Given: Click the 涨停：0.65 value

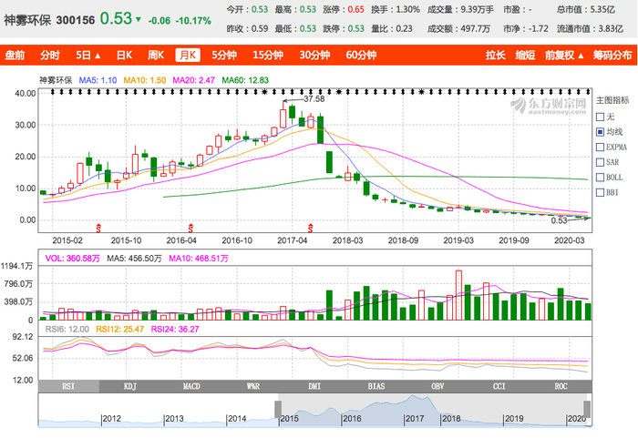Looking at the screenshot, I should tap(344, 9).
